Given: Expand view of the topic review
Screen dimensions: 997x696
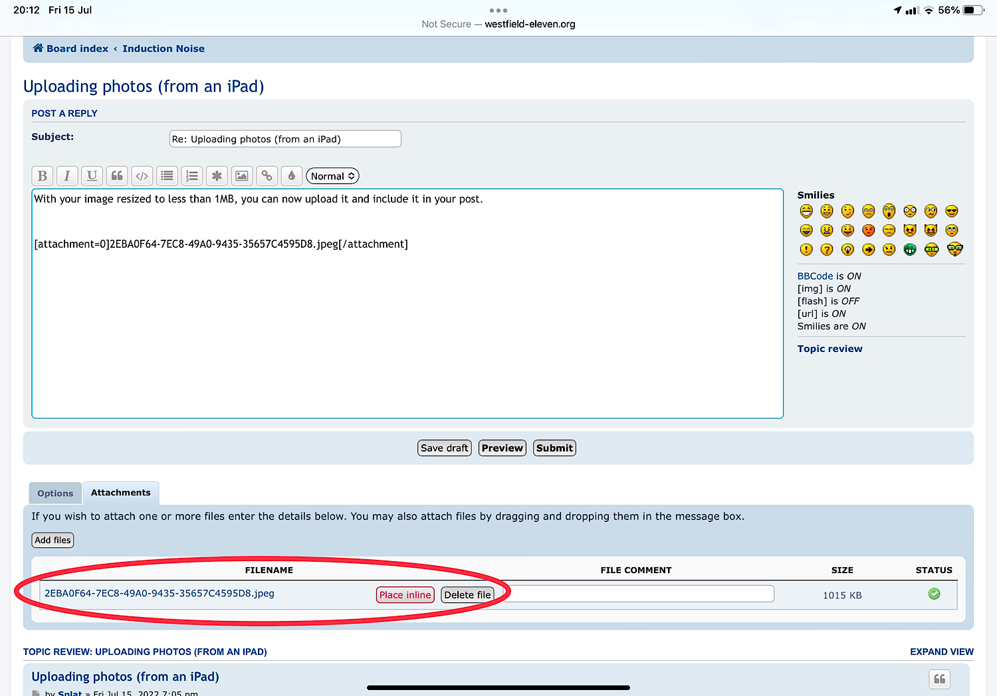Looking at the screenshot, I should tap(941, 652).
